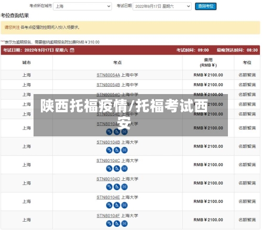The width and height of the screenshot is (262, 231).
Task: Click the middle blue icon under STN80104B
Action: click(x=117, y=150)
